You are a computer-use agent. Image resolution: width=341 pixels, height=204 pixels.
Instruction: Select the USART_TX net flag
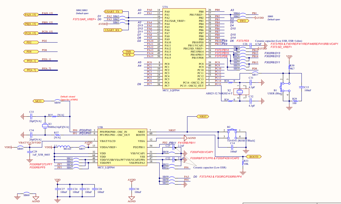[x=113, y=11]
